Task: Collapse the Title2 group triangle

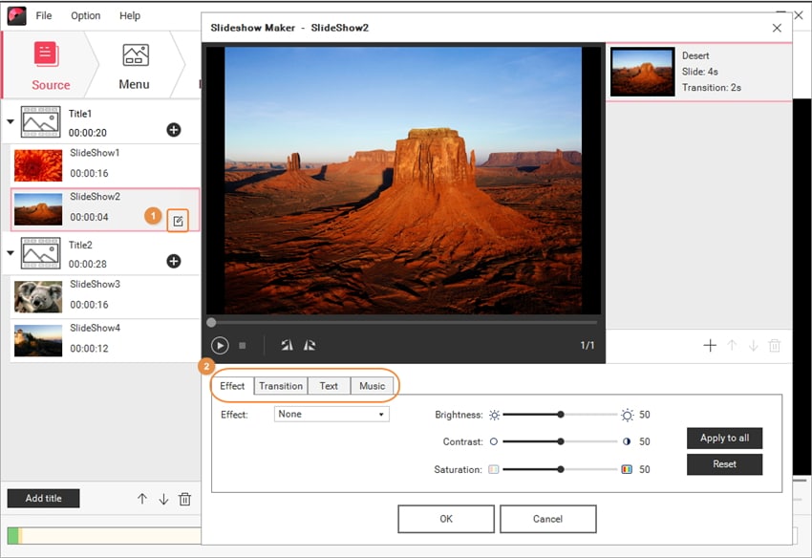Action: click(11, 251)
